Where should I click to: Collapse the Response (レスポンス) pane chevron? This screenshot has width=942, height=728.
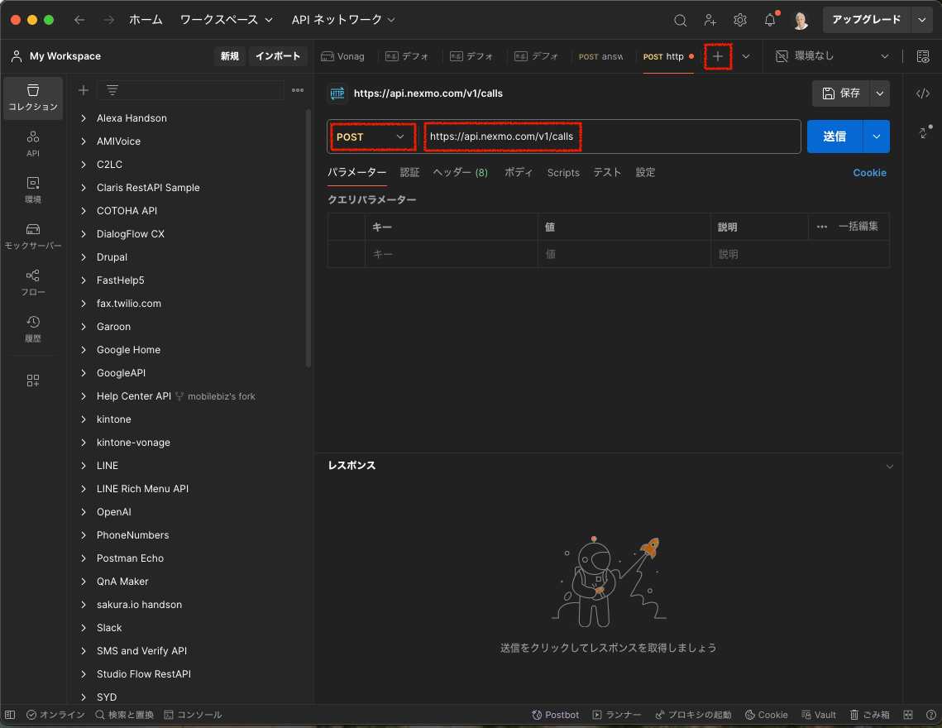click(889, 467)
